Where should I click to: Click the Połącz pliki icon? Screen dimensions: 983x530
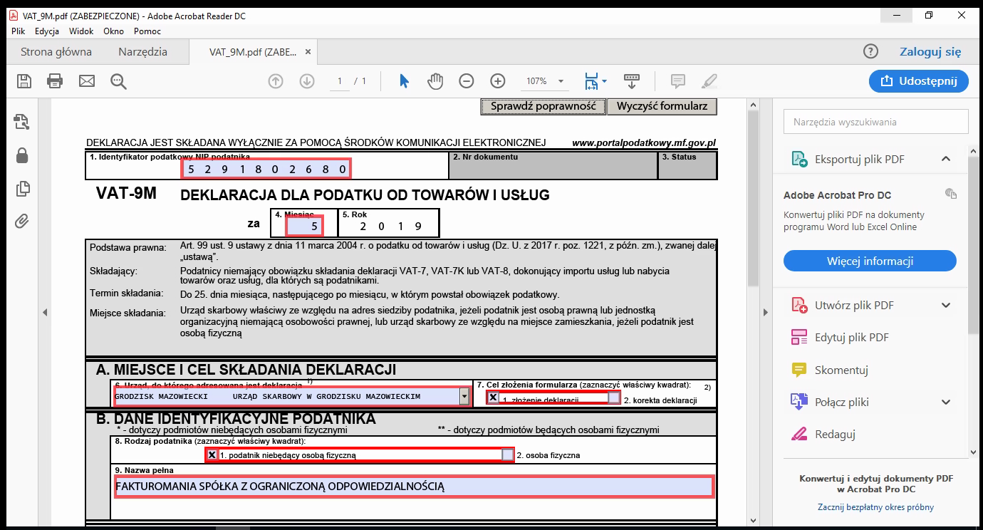pos(799,402)
